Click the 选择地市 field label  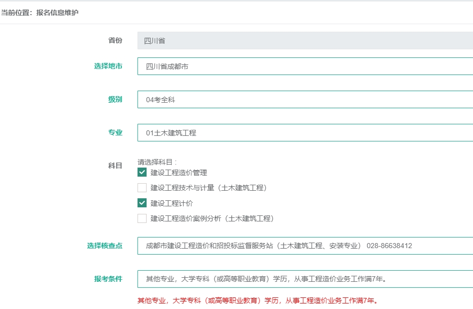click(x=108, y=66)
